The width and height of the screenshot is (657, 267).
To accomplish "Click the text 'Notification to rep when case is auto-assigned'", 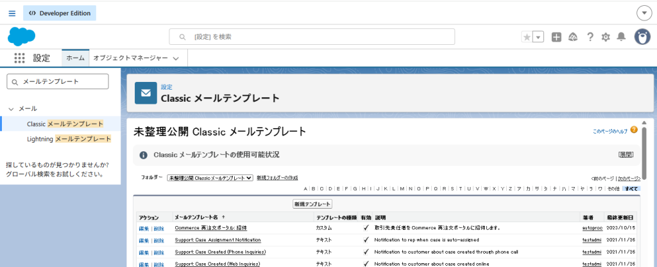I will (x=427, y=240).
